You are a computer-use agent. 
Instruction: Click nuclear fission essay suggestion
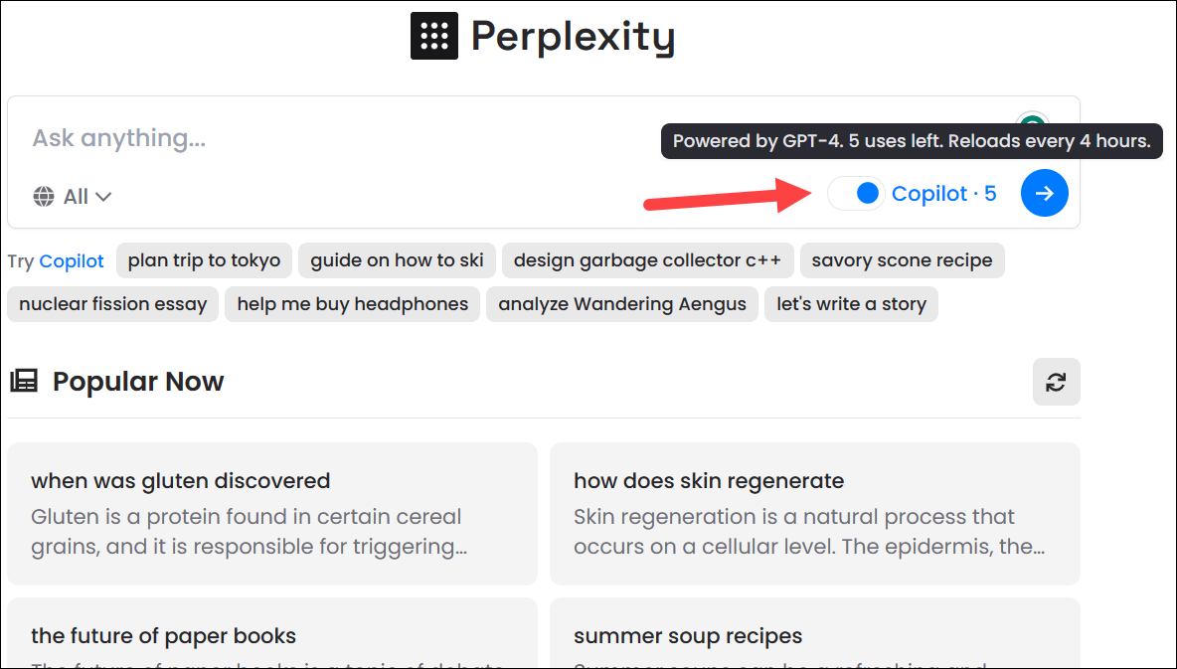[x=112, y=304]
